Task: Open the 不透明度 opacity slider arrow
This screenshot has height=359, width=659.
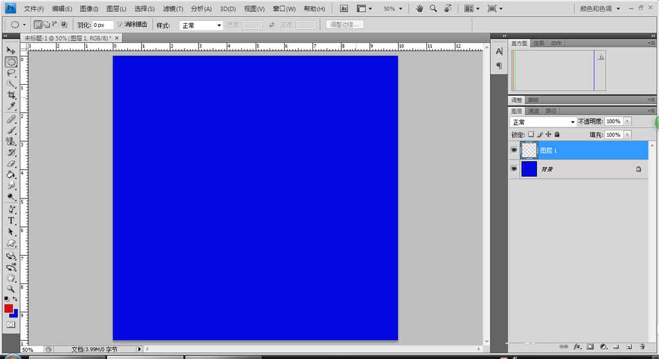Action: pyautogui.click(x=627, y=121)
